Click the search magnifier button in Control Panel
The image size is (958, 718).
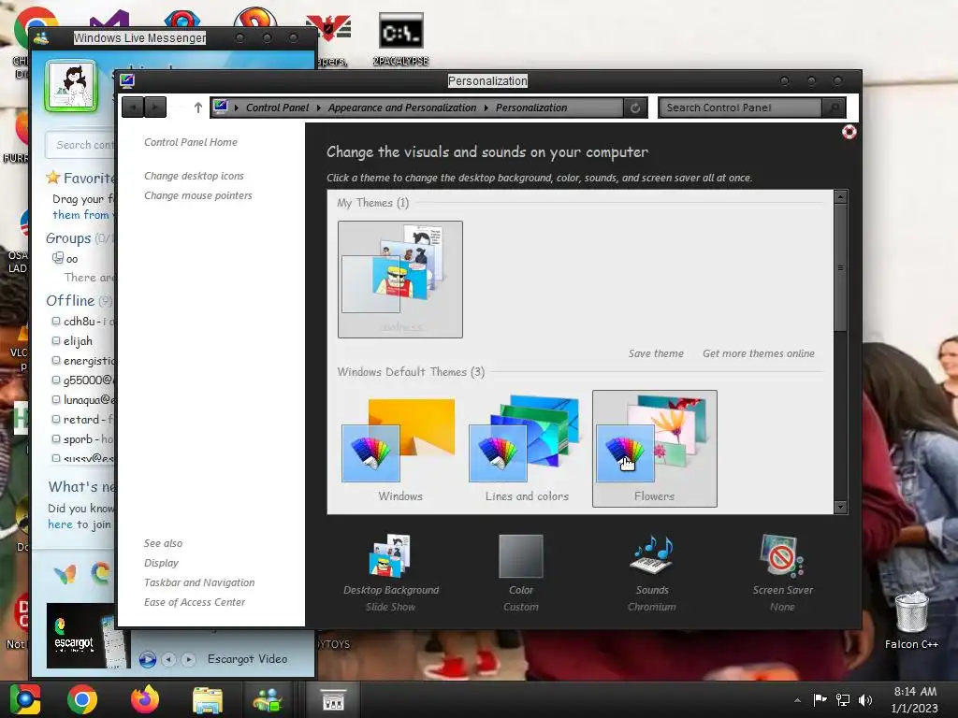tap(834, 108)
